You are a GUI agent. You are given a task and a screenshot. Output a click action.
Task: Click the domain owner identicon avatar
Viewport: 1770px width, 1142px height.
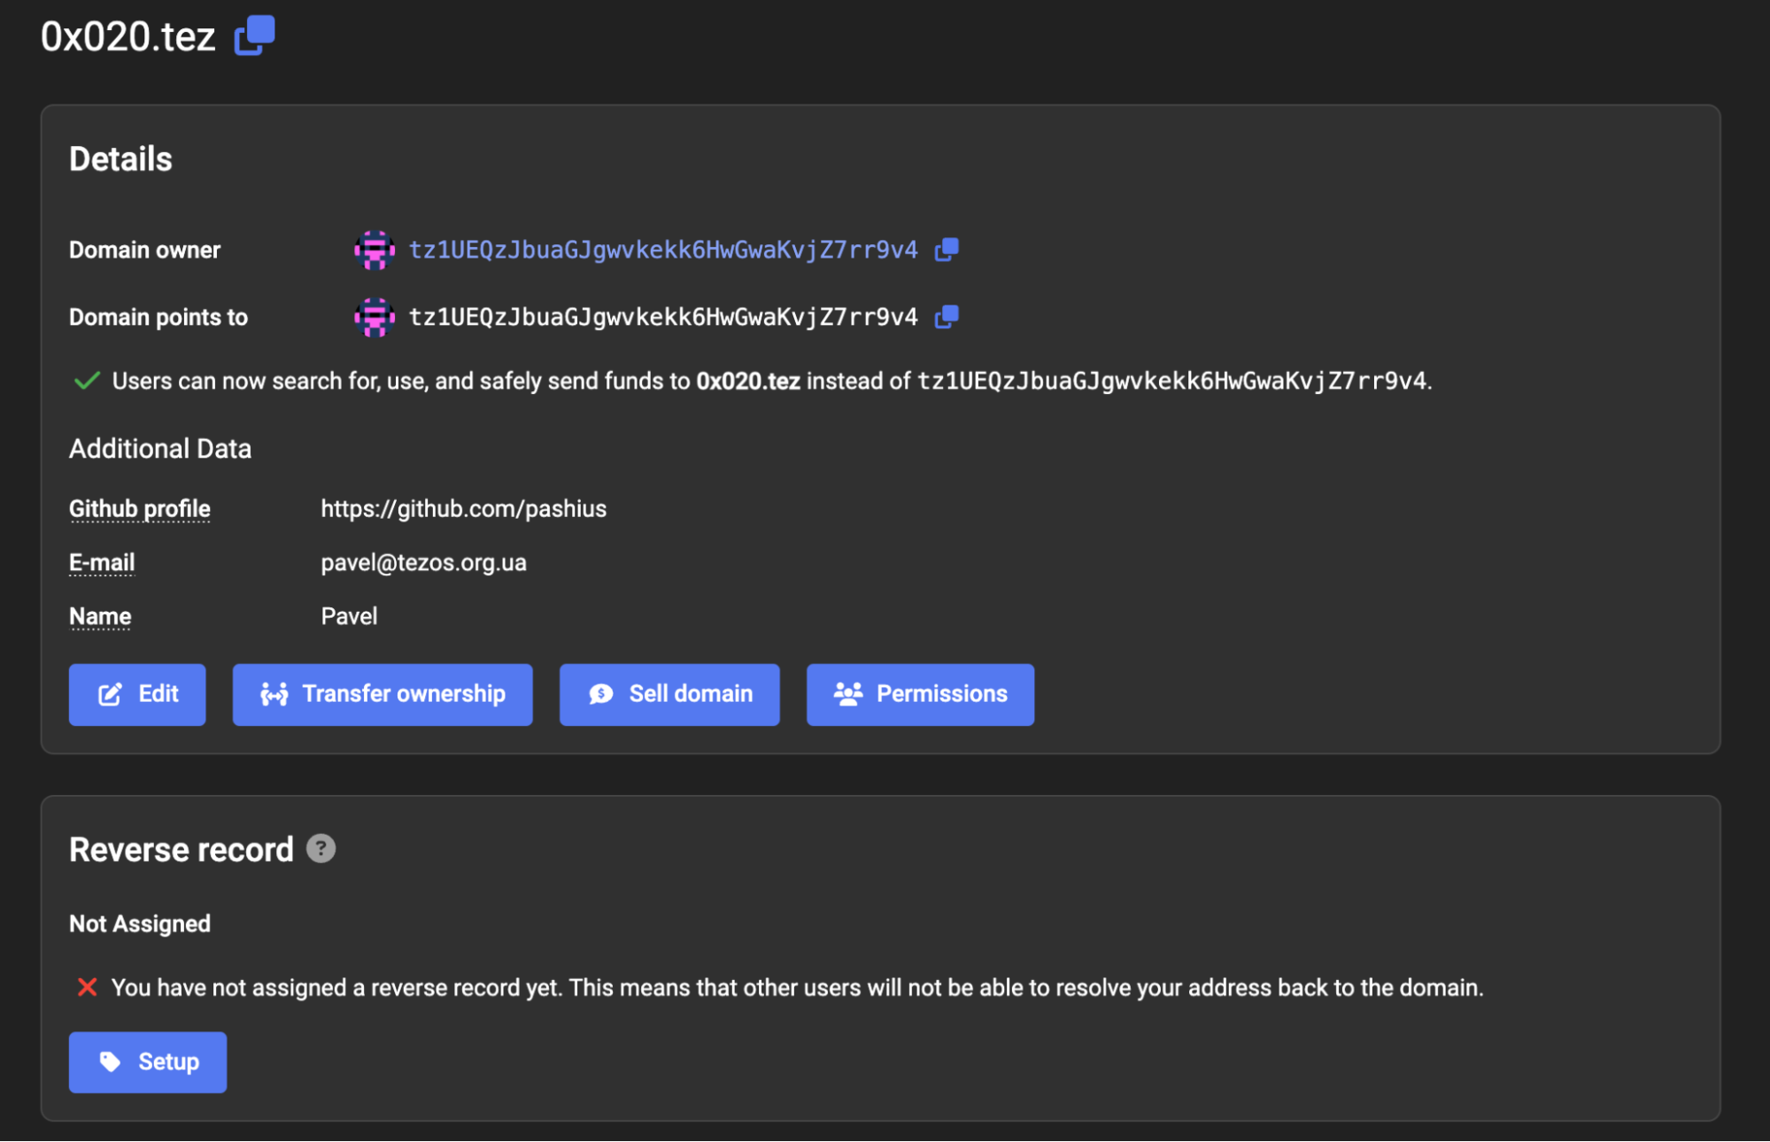(375, 250)
